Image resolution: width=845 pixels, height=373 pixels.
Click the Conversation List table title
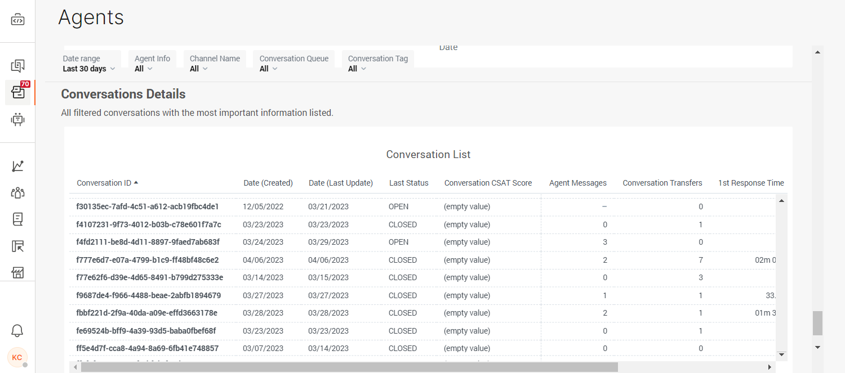coord(428,154)
